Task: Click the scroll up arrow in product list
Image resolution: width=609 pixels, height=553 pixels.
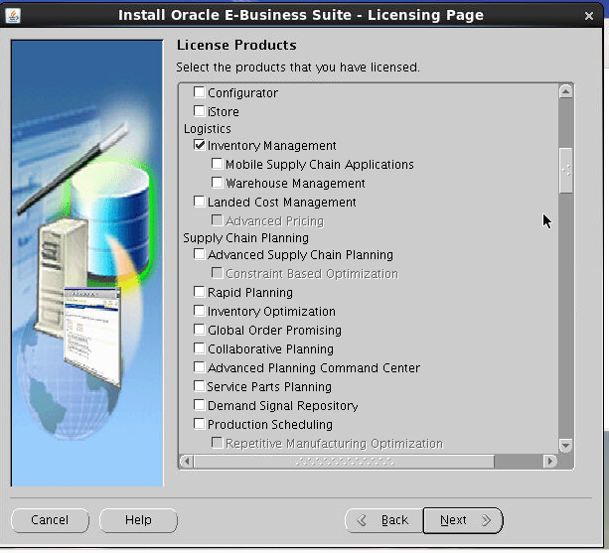Action: click(566, 92)
